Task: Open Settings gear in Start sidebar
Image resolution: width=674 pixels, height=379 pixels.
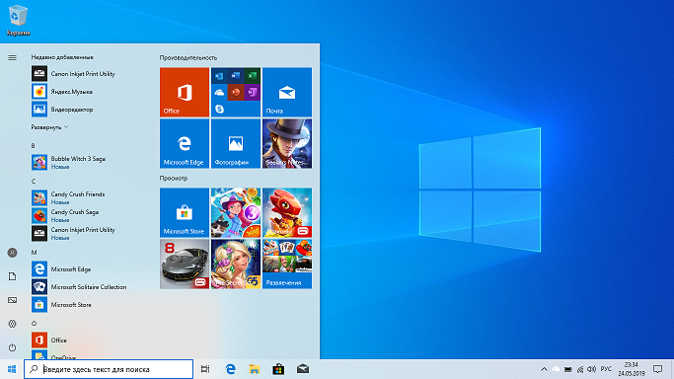Action: click(x=12, y=324)
